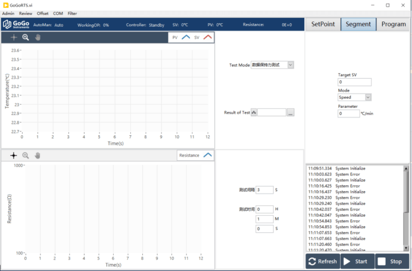
Task: Activate zoom tool on temperature graph
Action: point(26,37)
